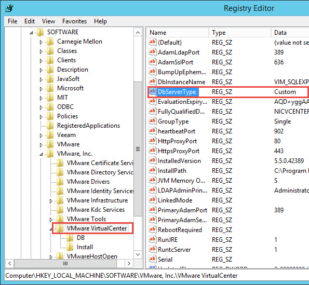Click the tree pane scroll left arrow
309x285 pixels.
[x=10, y=263]
